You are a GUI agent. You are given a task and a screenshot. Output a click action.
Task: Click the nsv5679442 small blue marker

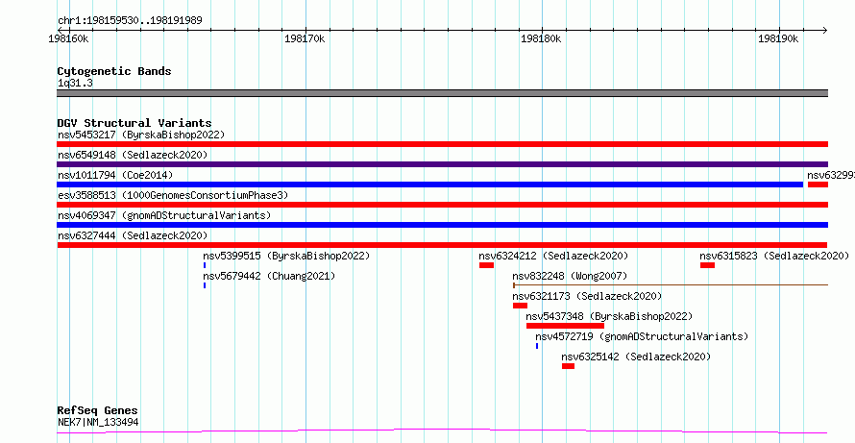pos(205,285)
